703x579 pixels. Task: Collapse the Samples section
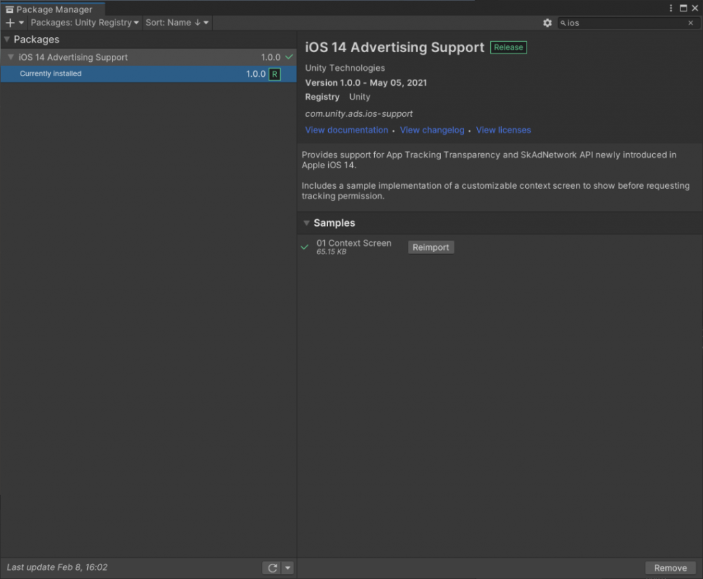[x=307, y=223]
